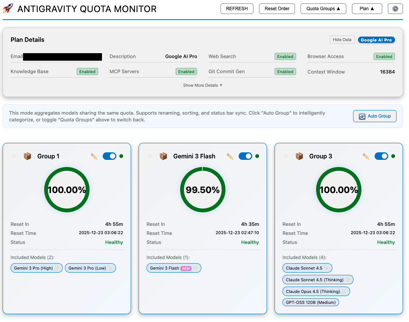
Task: Click sparkle icon on Gemini 3 Flash chip
Action: point(196,268)
